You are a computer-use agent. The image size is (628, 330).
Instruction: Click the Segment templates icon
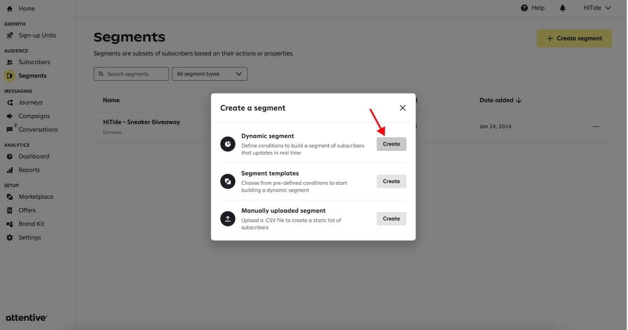click(x=228, y=182)
